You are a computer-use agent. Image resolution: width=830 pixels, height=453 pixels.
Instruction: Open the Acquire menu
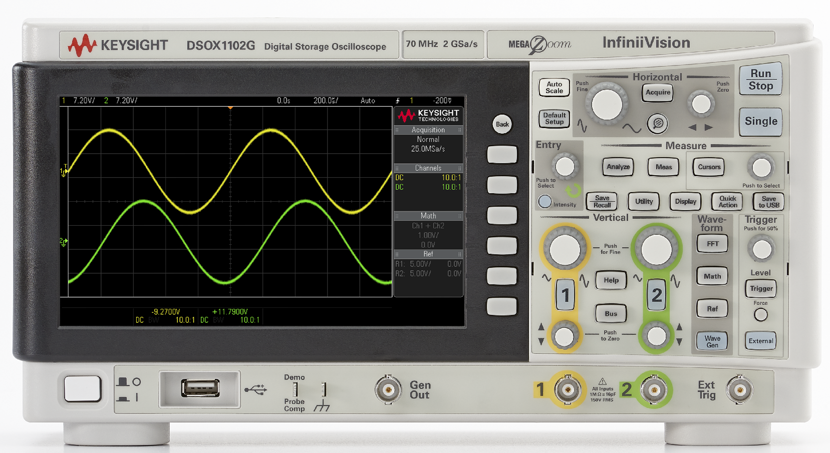(658, 92)
